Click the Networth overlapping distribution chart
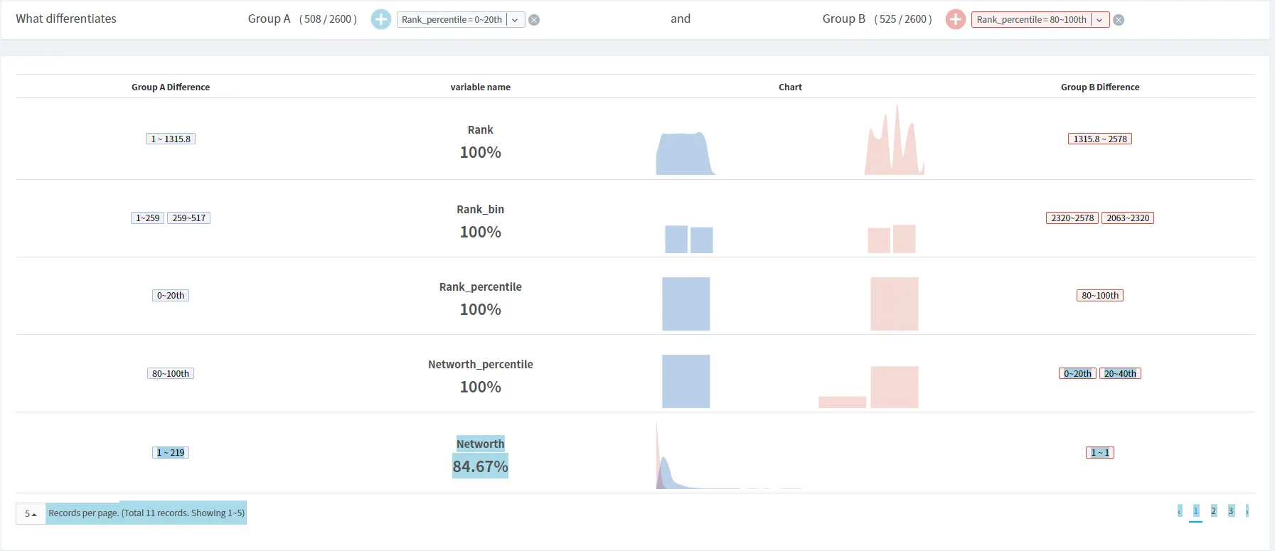Screen dimensions: 1275x551 pos(729,455)
